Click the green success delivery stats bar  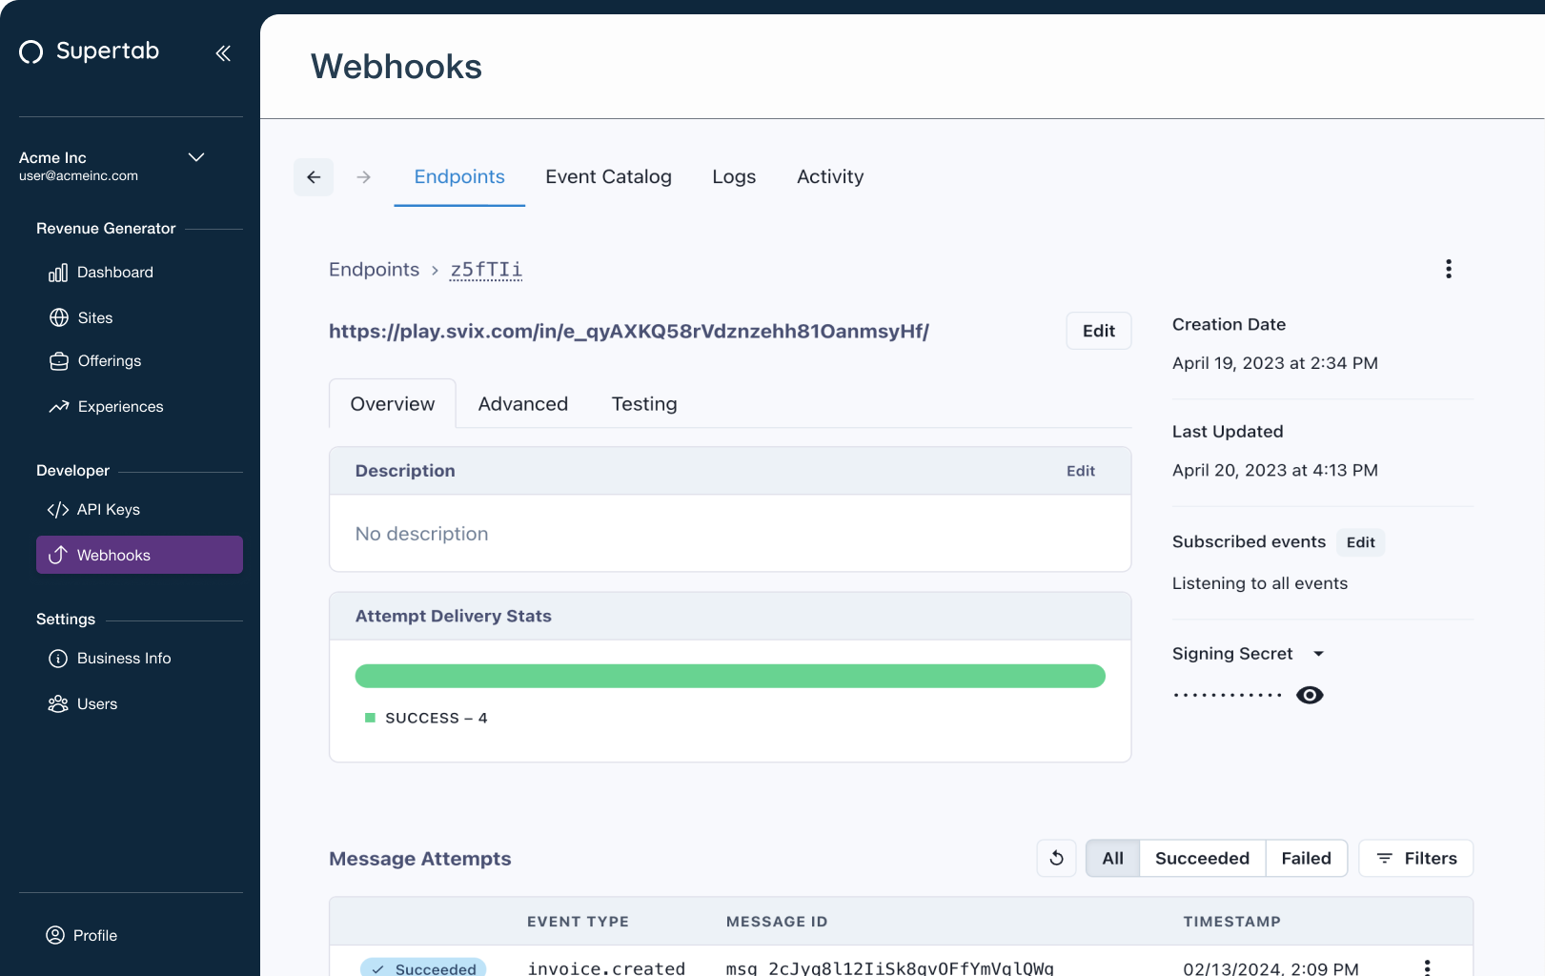click(730, 676)
